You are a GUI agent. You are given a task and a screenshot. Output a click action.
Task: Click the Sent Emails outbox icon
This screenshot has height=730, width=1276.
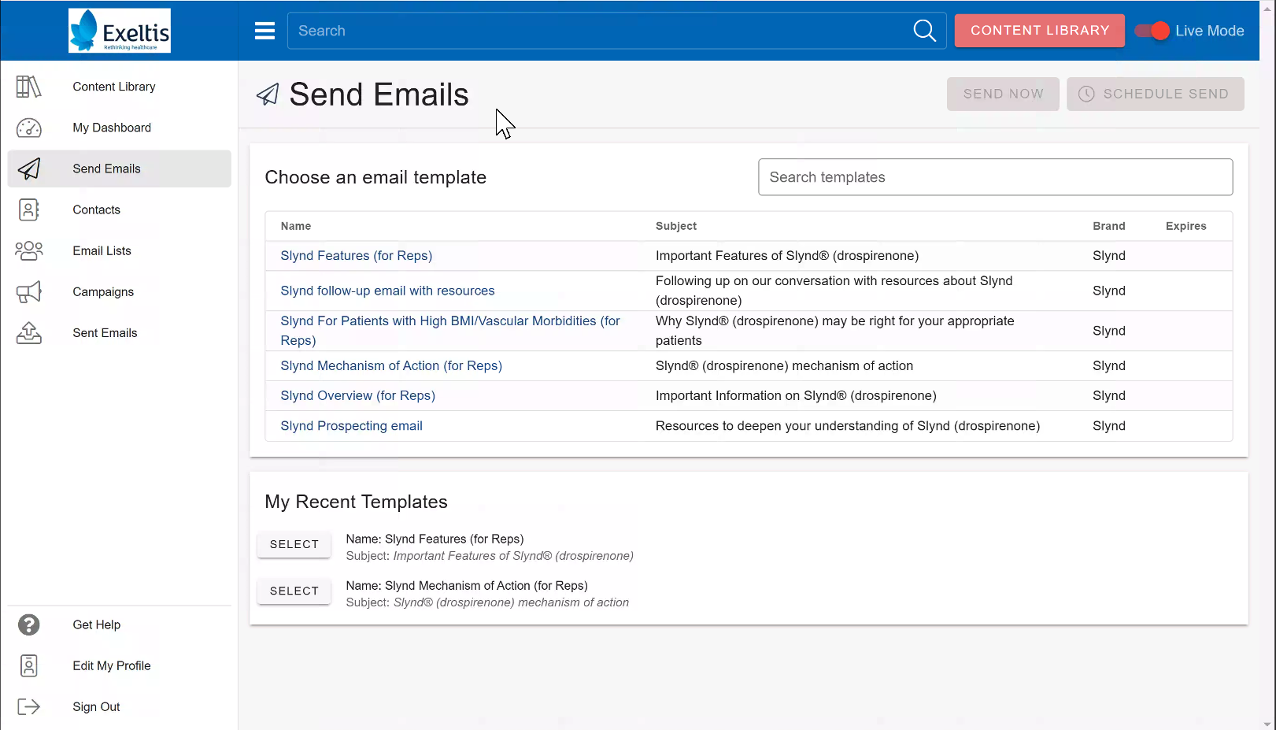29,332
